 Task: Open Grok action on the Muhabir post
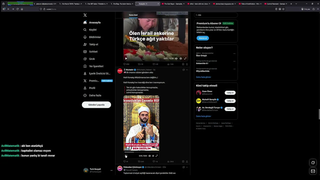click(x=183, y=70)
